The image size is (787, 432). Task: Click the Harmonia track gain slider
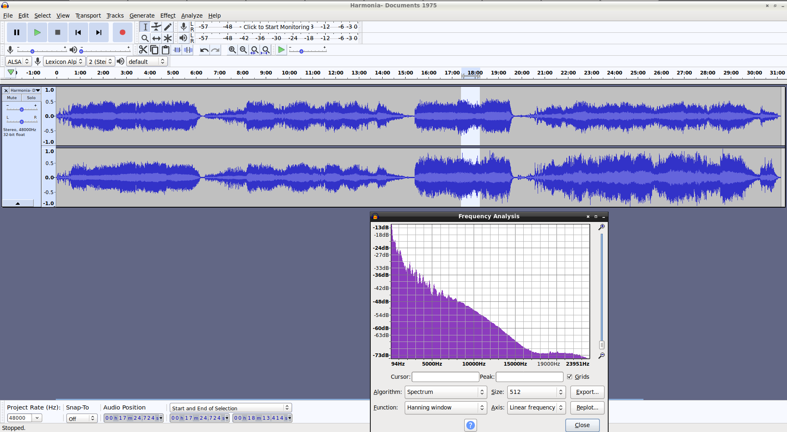click(x=22, y=109)
